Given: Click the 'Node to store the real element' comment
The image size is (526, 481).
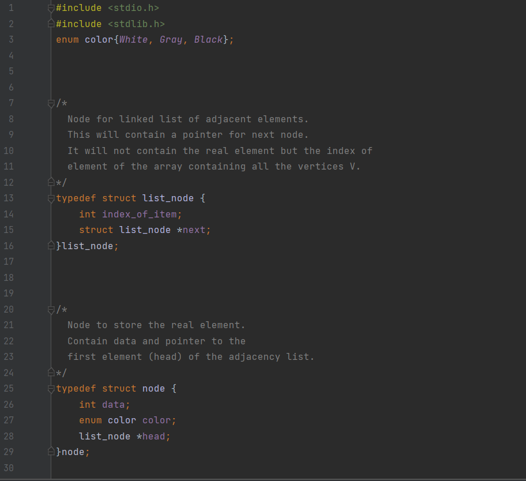Looking at the screenshot, I should coord(156,325).
